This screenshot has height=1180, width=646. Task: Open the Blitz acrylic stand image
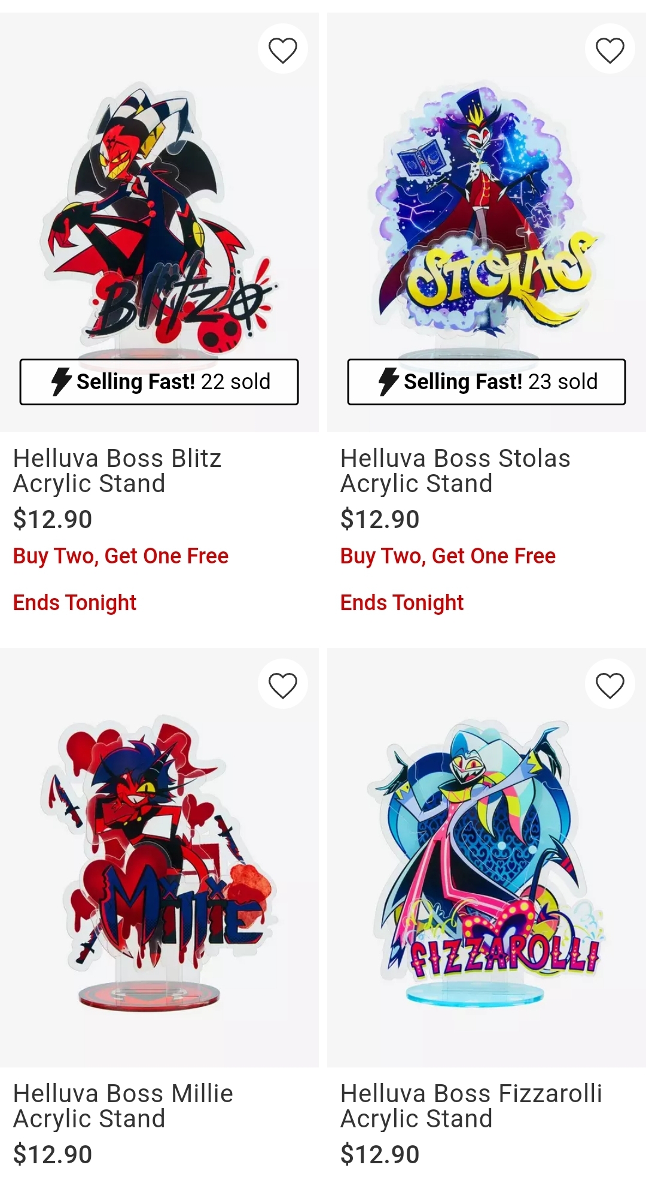(x=159, y=222)
